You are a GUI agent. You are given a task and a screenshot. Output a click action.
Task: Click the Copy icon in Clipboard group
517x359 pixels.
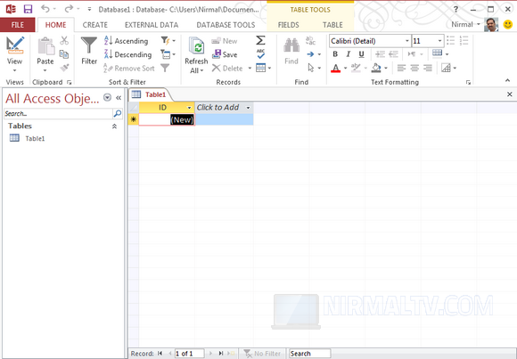(64, 54)
